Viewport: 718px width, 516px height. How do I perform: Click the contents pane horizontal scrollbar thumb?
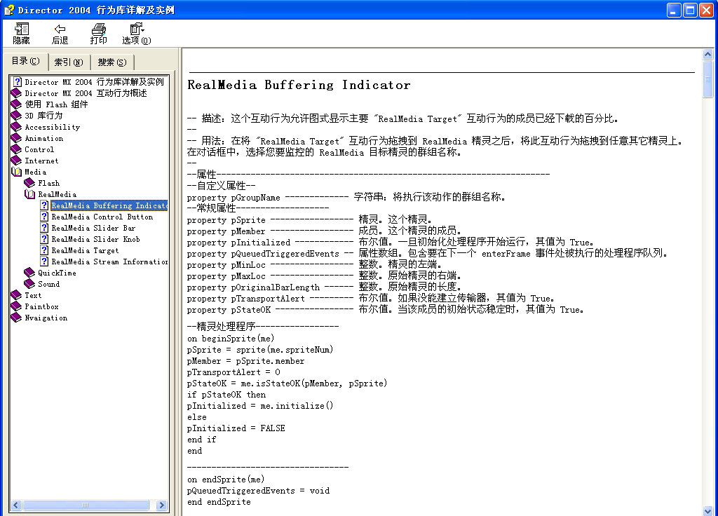coord(86,505)
